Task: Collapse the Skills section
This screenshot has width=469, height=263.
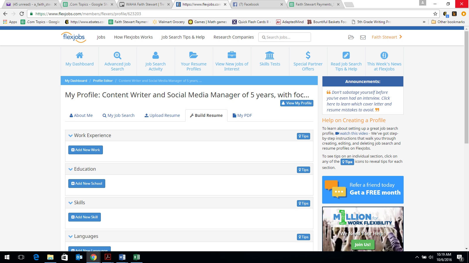Action: point(70,203)
